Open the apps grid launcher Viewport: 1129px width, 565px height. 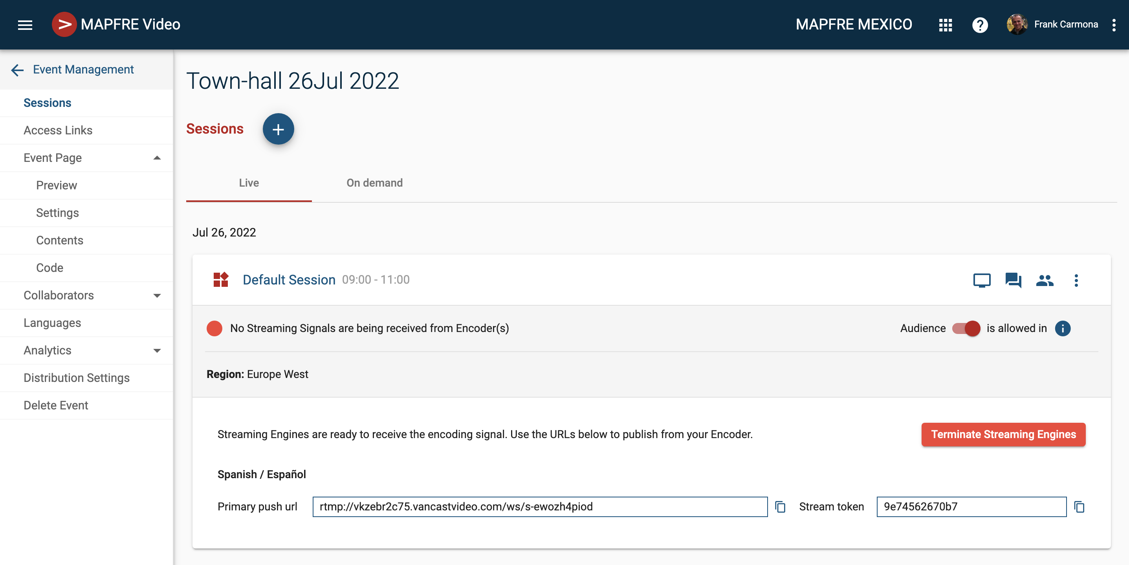coord(946,25)
